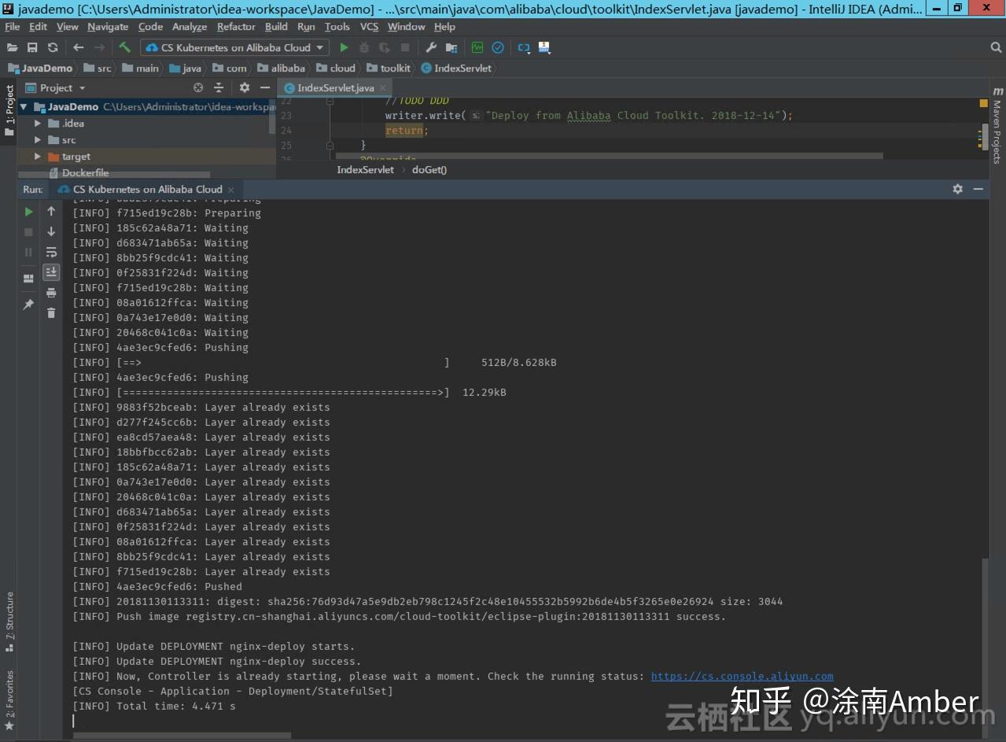Jump up the stack trace arrow
1006x742 pixels.
[x=51, y=211]
